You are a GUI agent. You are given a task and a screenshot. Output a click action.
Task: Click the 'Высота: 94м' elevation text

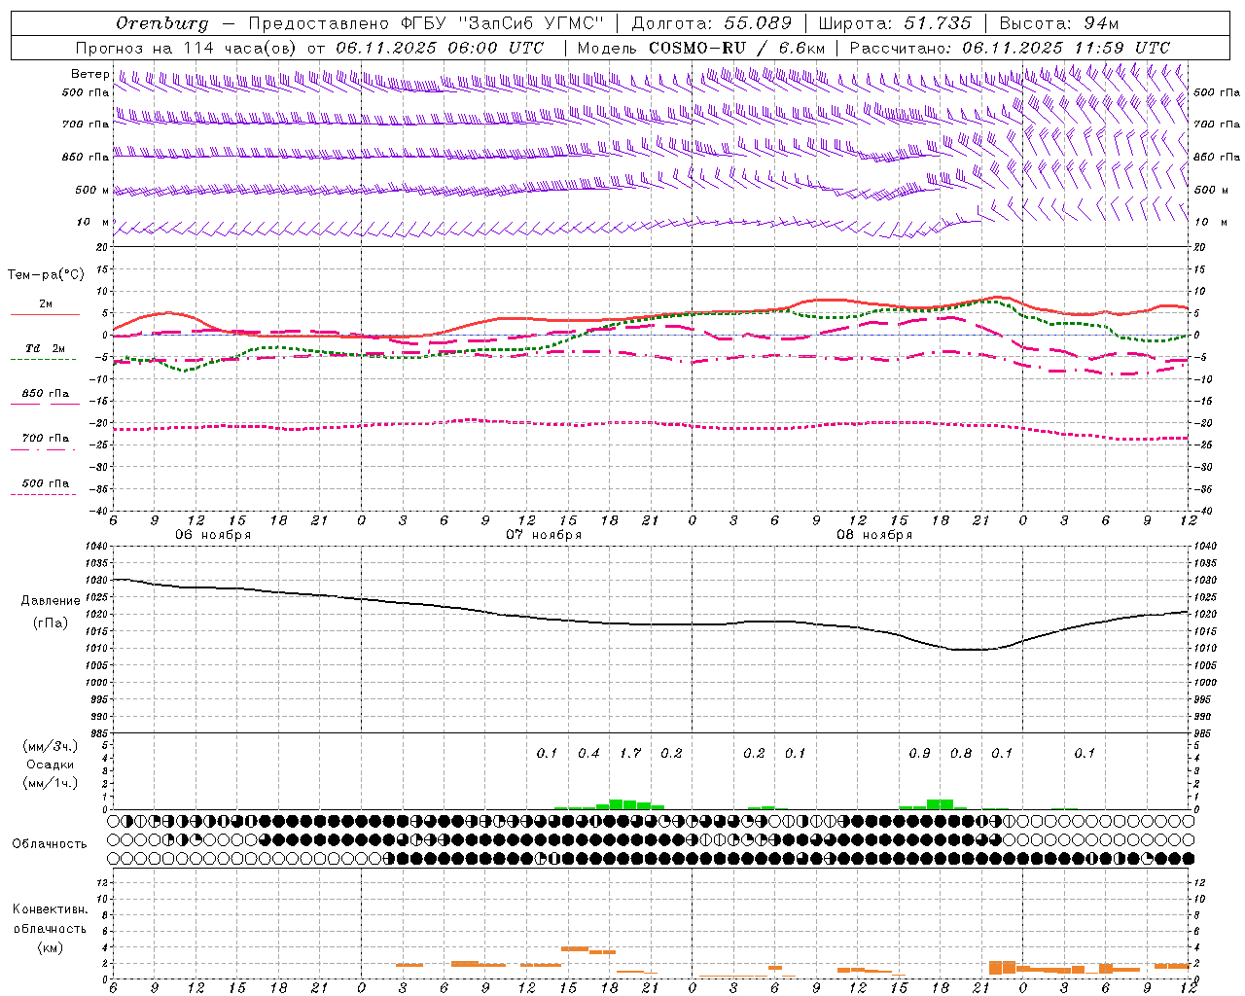(1059, 23)
